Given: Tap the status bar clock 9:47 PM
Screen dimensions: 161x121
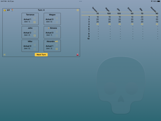Looking at the screenshot, I should tap(3, 1).
